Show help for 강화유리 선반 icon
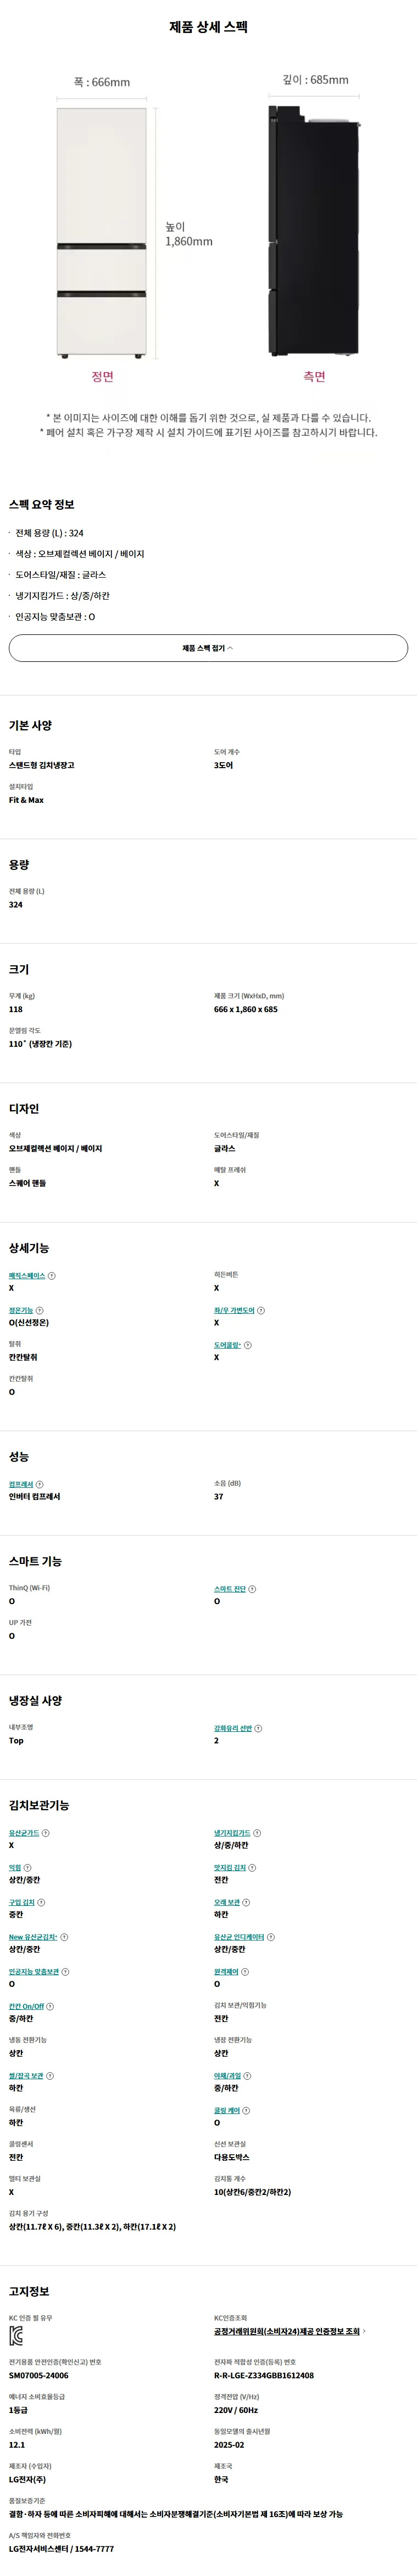 click(258, 1728)
